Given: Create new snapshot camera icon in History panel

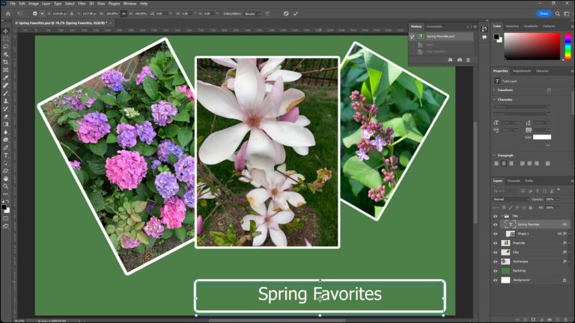Looking at the screenshot, I should (x=460, y=60).
